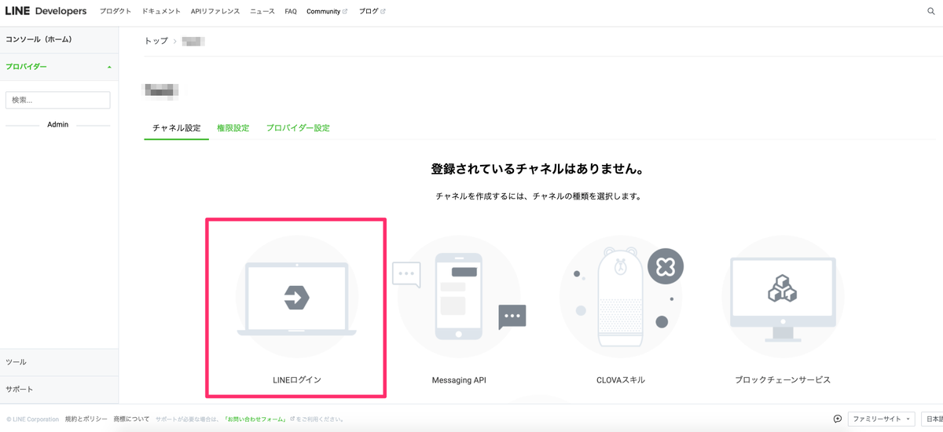Collapse the プロバイダー sidebar section
Screen dimensions: 943x432
pos(59,67)
